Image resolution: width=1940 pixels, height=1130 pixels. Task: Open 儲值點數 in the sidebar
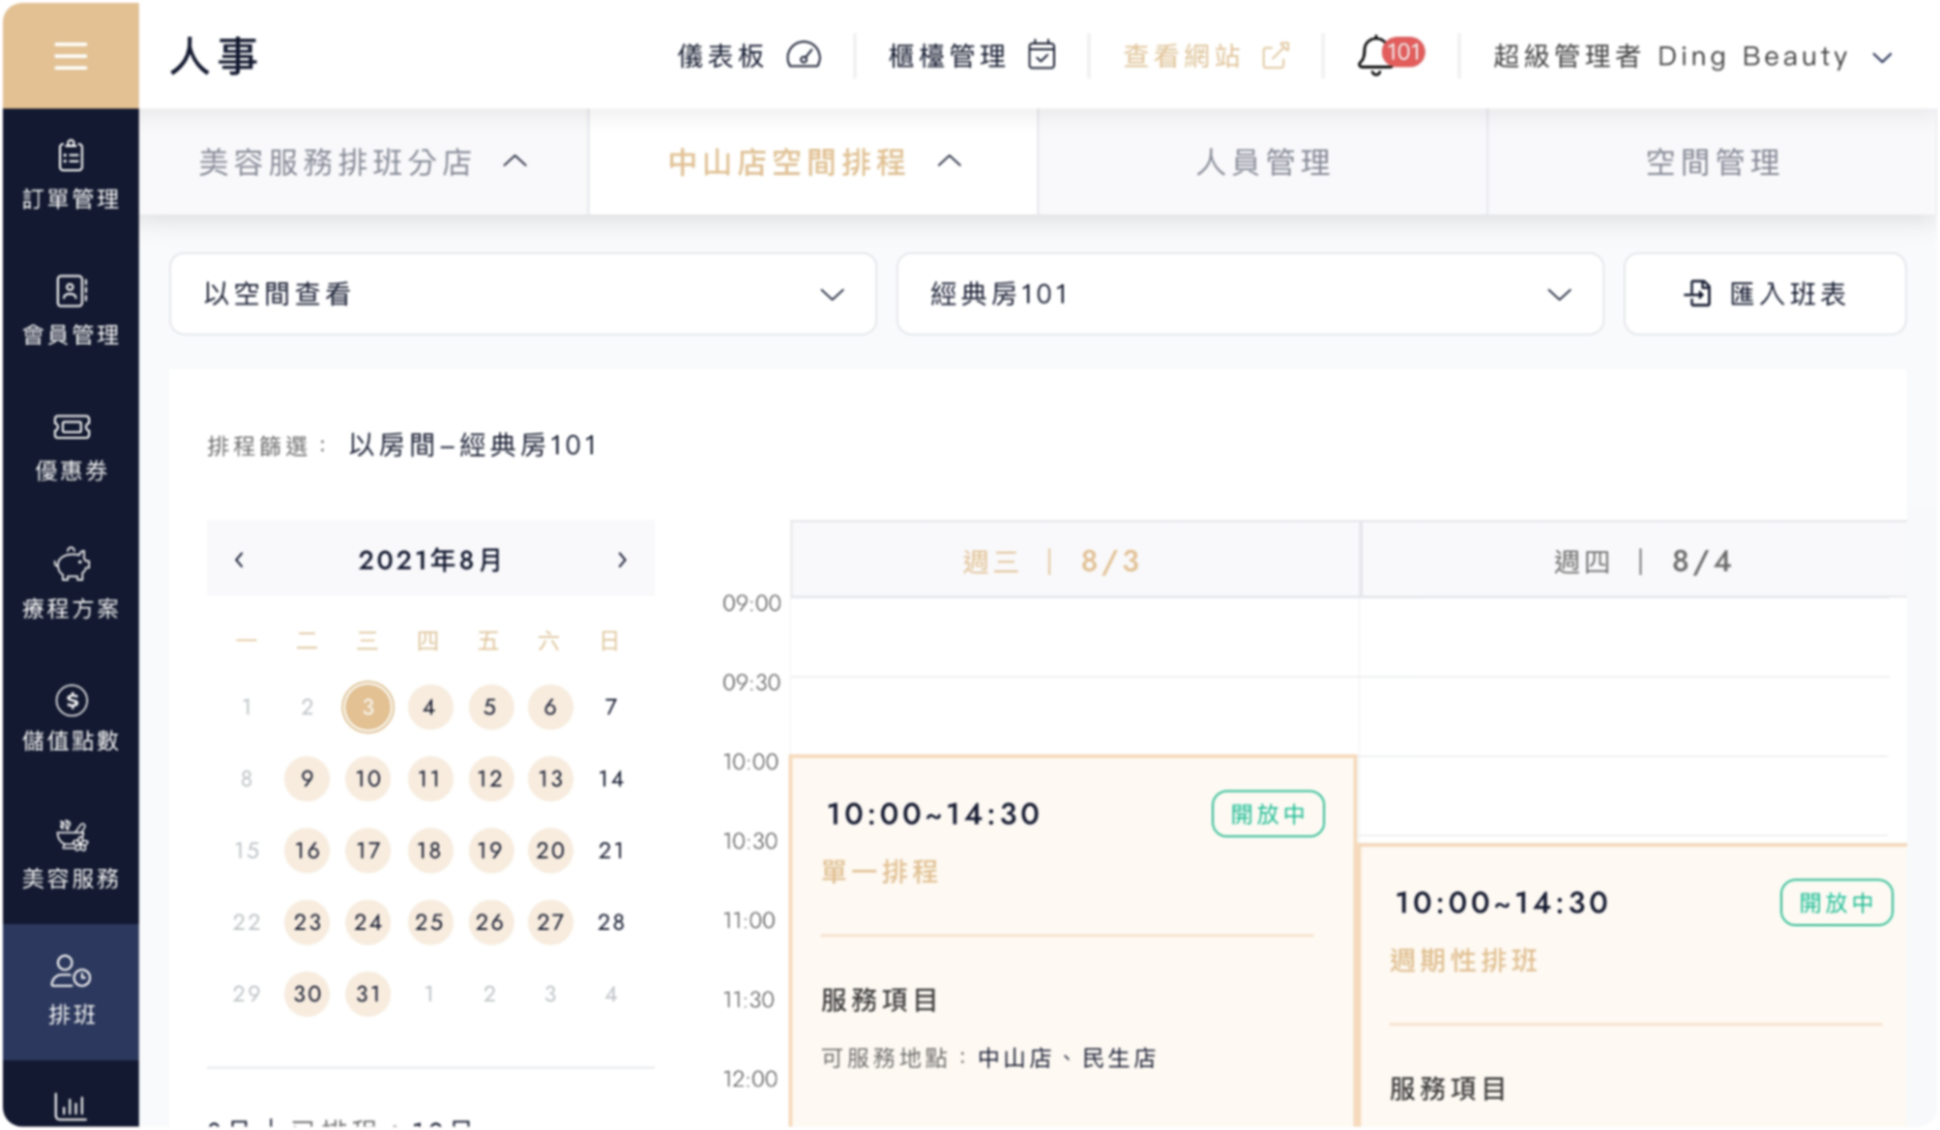pyautogui.click(x=71, y=718)
